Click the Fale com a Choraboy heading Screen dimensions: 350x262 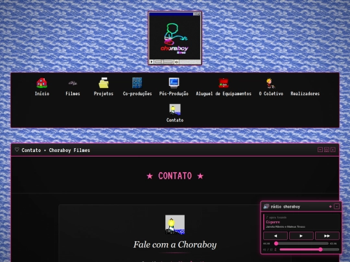[175, 245]
